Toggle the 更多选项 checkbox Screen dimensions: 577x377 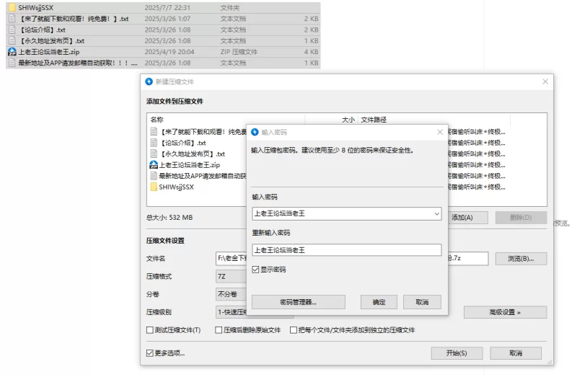[150, 353]
